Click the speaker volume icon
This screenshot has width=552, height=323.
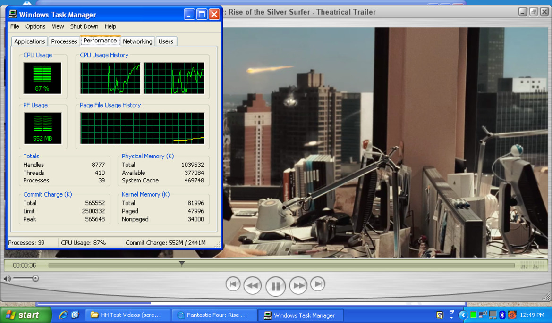click(x=7, y=279)
